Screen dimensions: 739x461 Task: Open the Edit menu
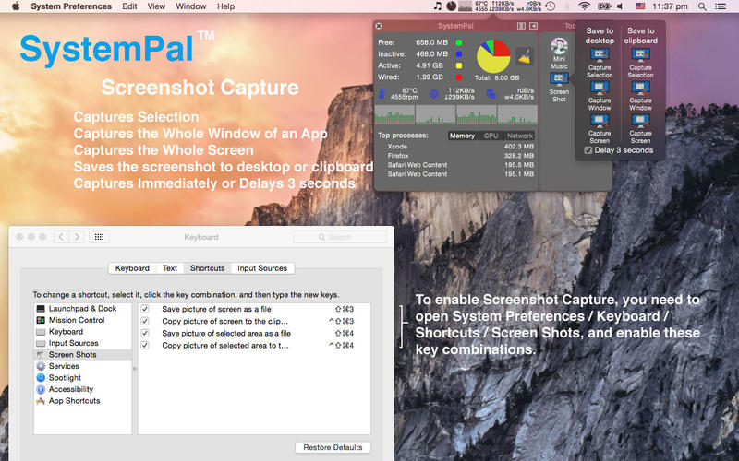tap(129, 6)
